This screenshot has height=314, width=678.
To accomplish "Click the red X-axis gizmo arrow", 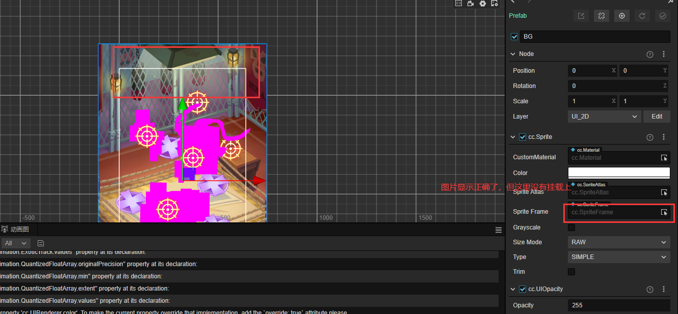I will click(x=259, y=180).
